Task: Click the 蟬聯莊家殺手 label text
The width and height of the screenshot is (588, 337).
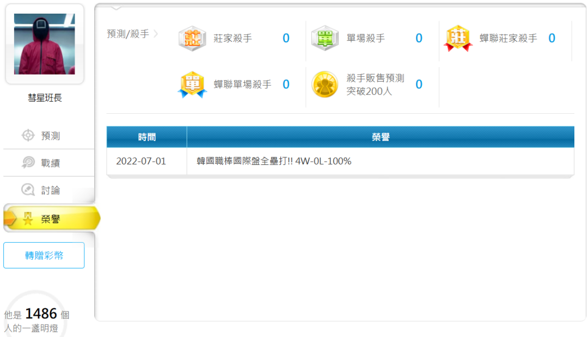Action: tap(509, 38)
